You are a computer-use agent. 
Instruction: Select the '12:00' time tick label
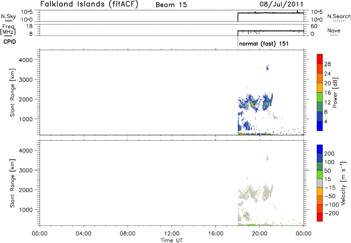[x=172, y=234]
